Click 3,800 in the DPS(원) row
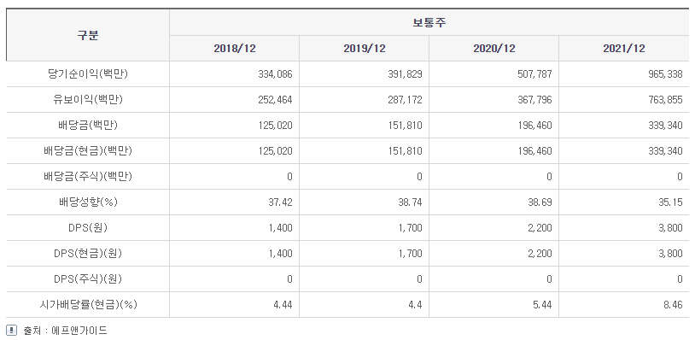This screenshot has height=340, width=695. tap(670, 228)
